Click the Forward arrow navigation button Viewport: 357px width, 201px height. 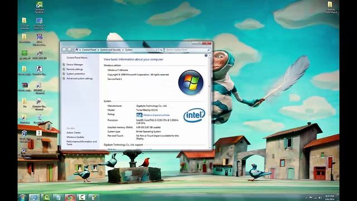coord(69,50)
